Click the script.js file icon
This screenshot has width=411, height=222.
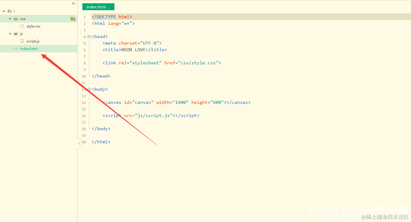click(x=22, y=41)
